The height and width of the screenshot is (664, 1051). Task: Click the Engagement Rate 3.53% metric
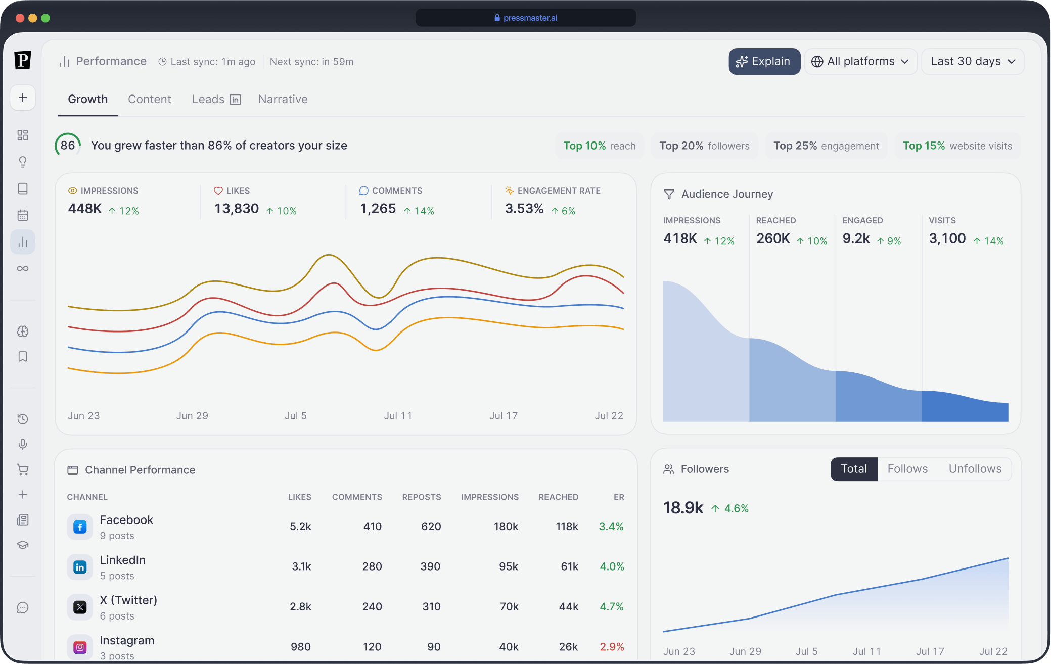553,202
